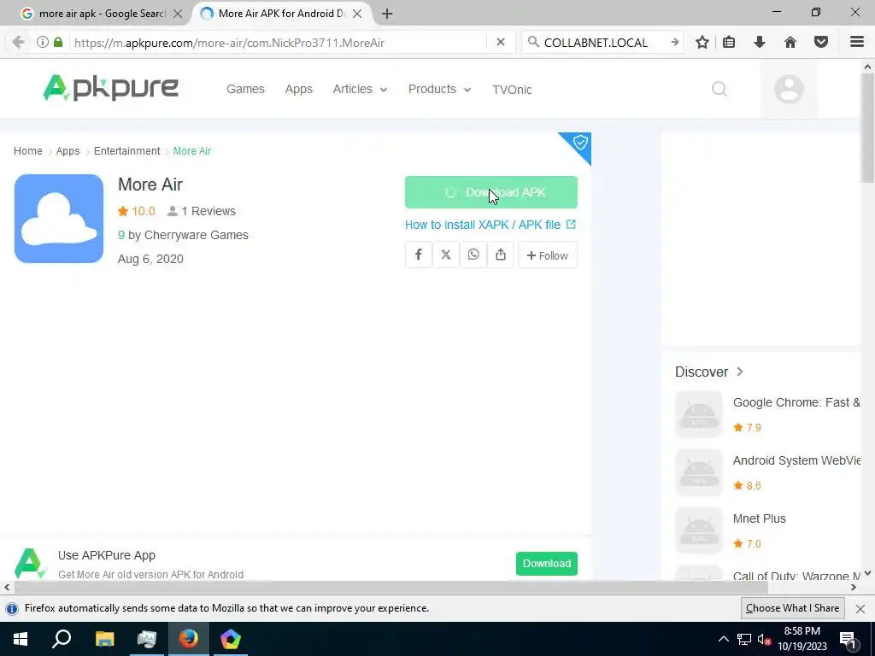View the 1 Reviews link
Screen dimensions: 875x656
[202, 212]
